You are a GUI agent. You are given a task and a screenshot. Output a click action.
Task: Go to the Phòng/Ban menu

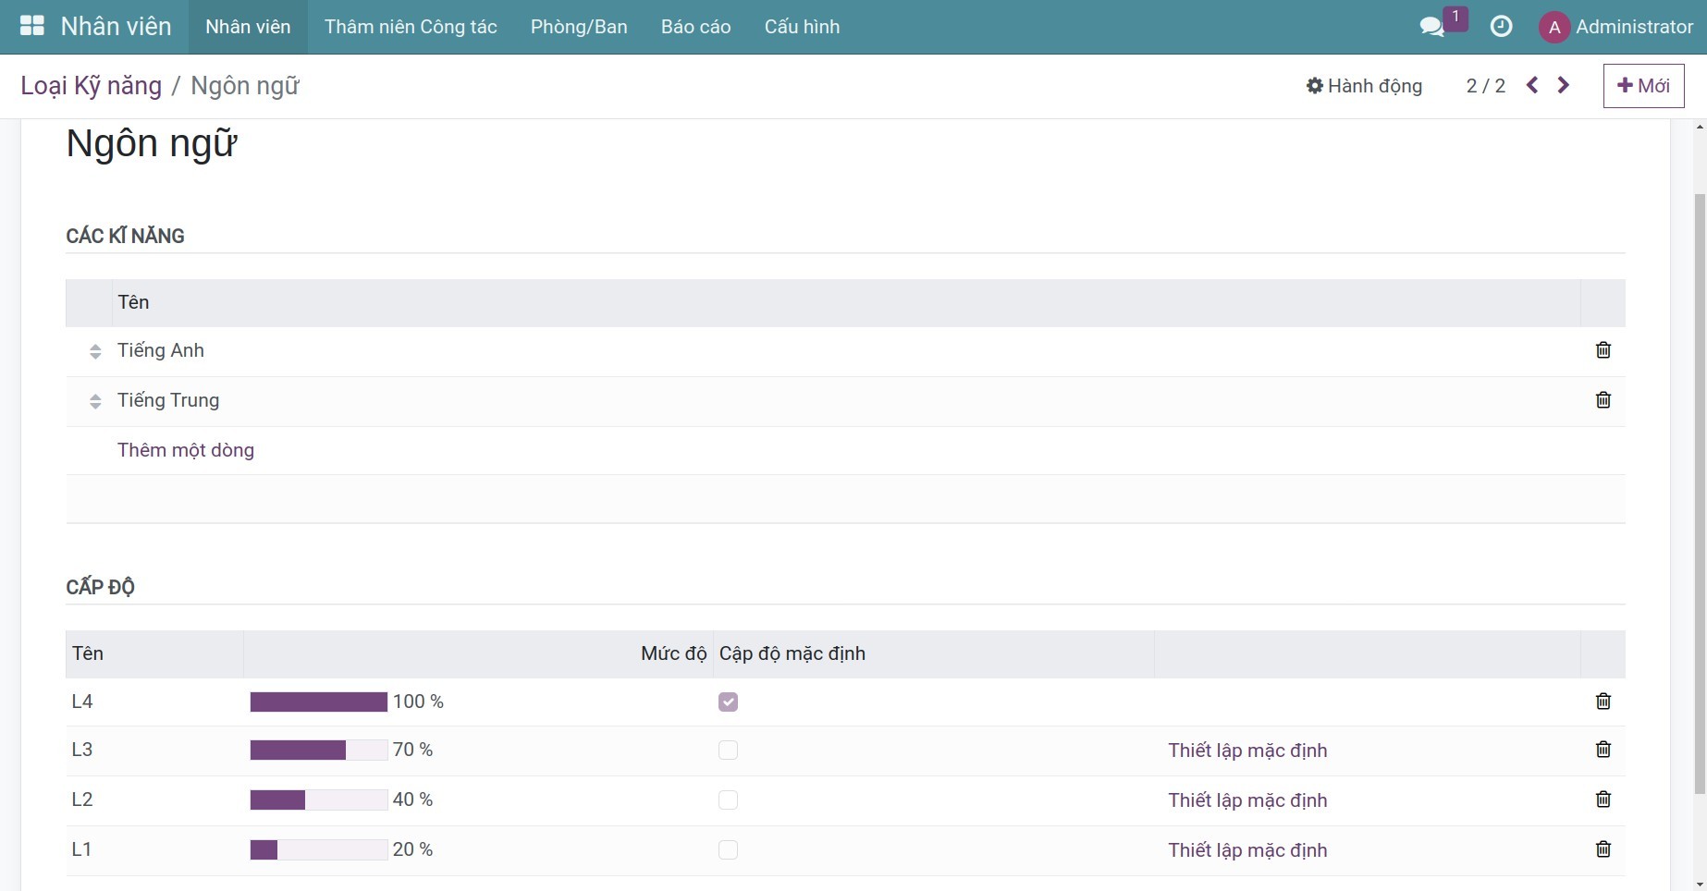tap(579, 27)
